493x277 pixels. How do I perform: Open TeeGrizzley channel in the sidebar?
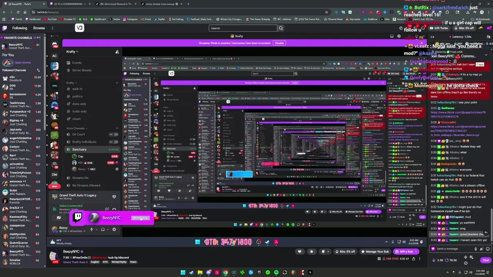click(21, 105)
